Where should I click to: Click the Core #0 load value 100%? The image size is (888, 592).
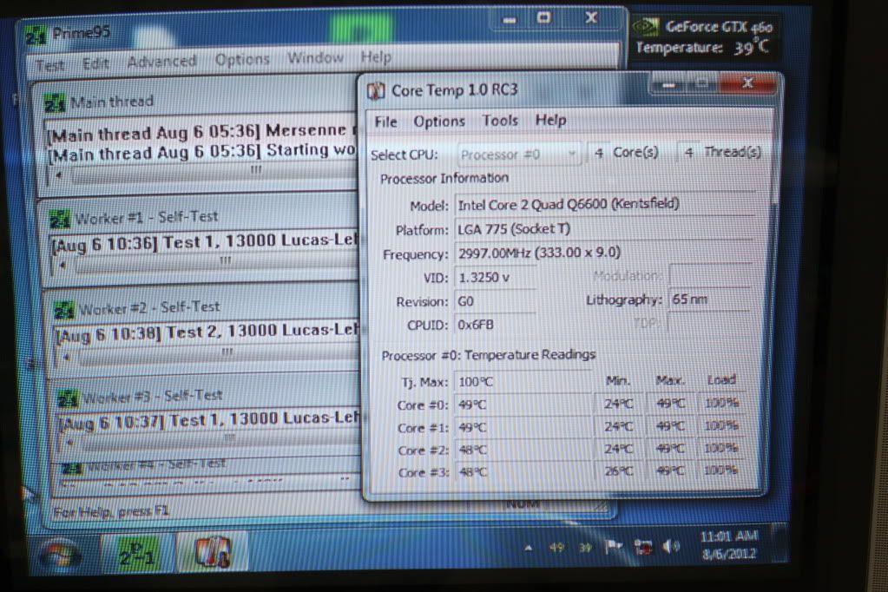(x=721, y=403)
